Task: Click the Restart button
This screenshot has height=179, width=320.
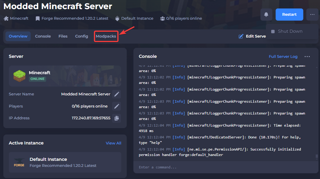Action: click(289, 15)
